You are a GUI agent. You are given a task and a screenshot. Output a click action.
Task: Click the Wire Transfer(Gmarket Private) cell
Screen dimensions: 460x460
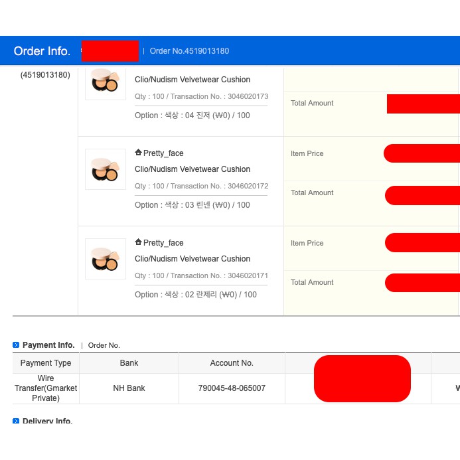point(46,388)
